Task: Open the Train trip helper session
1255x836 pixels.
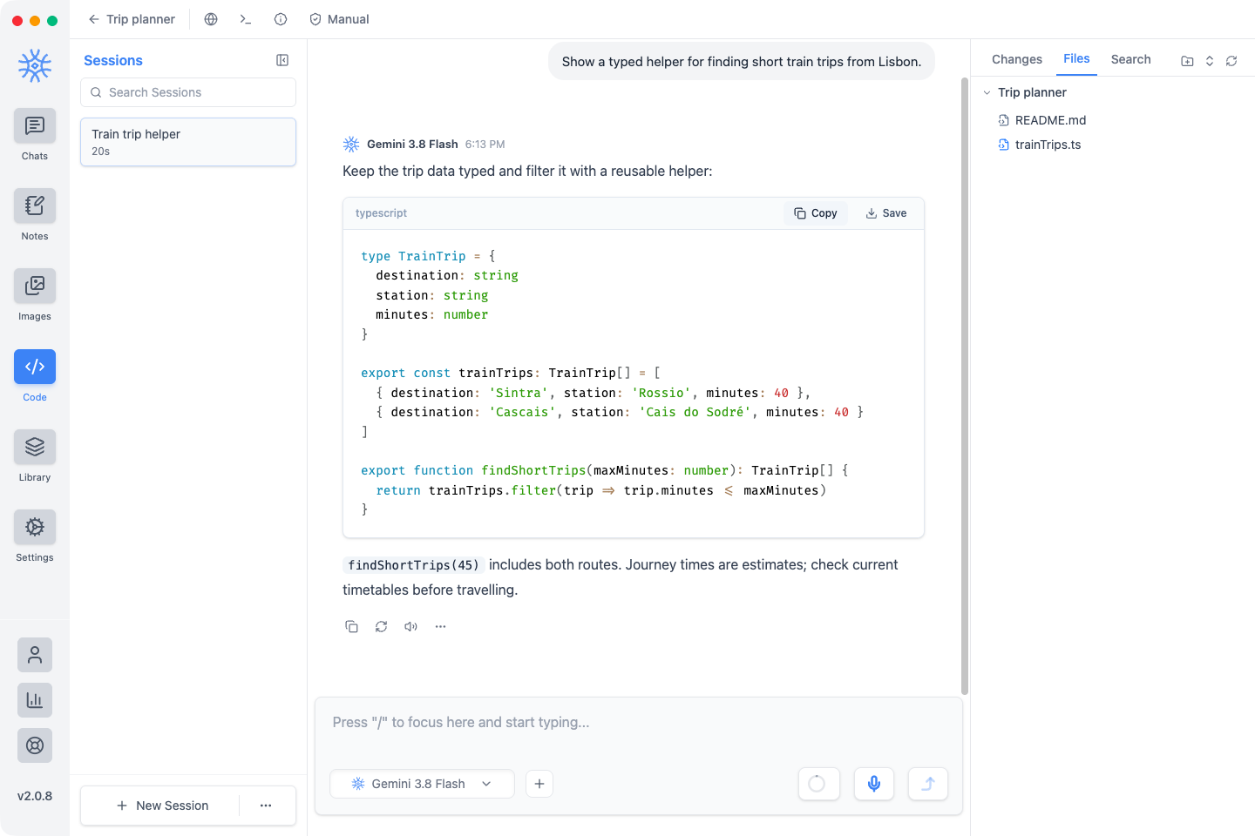Action: 188,142
